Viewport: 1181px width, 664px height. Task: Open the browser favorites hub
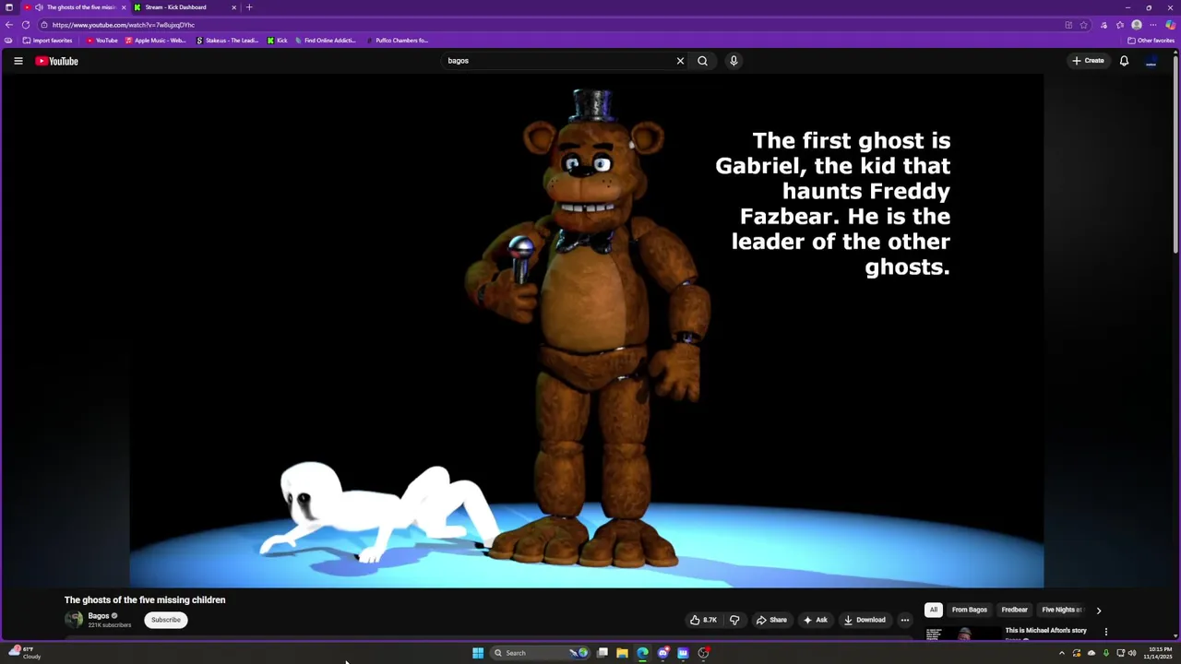[x=1120, y=25]
